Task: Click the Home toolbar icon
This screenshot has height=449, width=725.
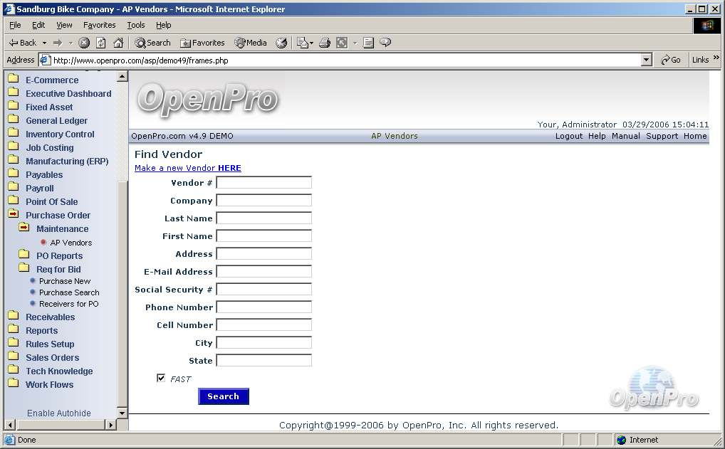Action: (118, 43)
